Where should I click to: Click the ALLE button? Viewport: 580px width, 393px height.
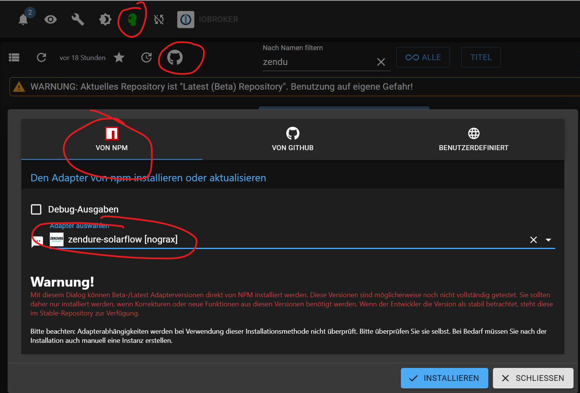[x=423, y=57]
